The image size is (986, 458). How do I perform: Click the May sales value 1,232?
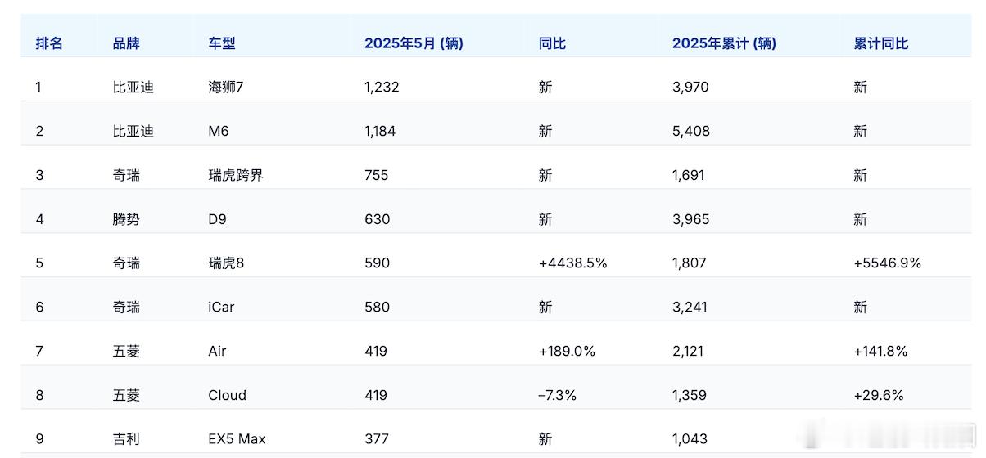coord(382,87)
